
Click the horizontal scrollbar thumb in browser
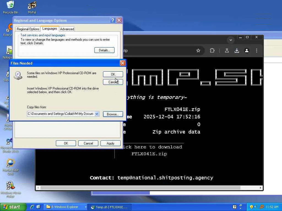[140, 188]
